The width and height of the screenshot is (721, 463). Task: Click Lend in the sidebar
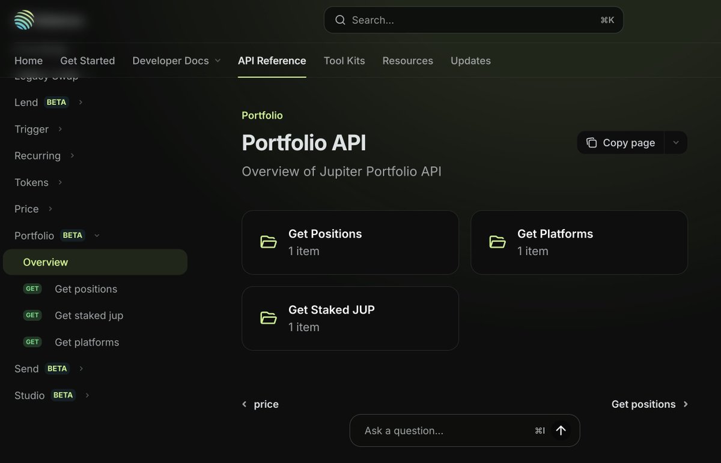[x=26, y=103]
